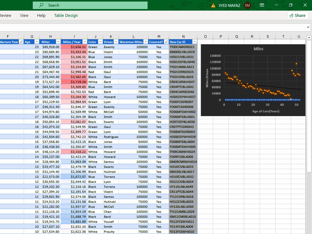Select cell GM09CMRWHI014

[x=183, y=162]
